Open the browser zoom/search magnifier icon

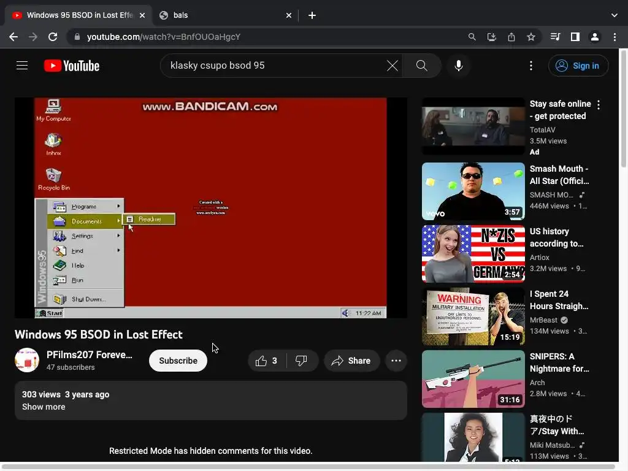[472, 37]
